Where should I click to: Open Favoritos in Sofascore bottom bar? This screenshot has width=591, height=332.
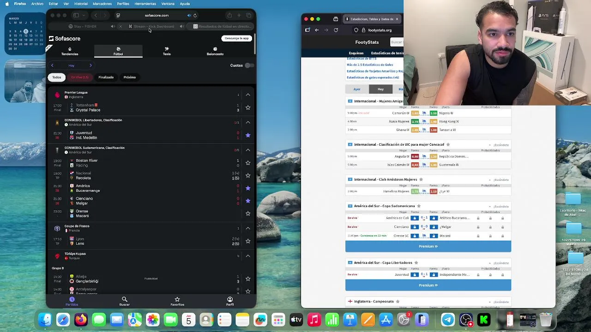(177, 301)
